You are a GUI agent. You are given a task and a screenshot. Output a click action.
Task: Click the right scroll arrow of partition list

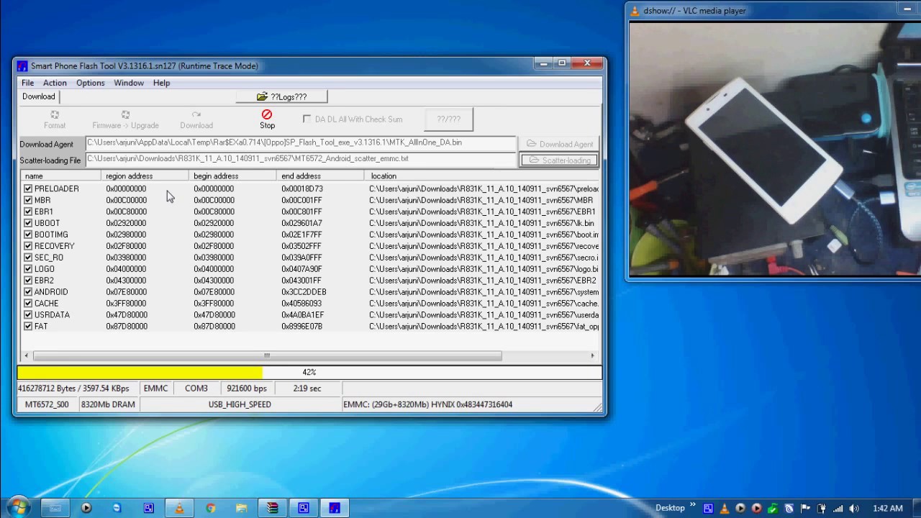(593, 355)
